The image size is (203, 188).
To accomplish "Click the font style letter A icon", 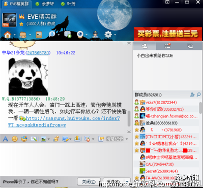I will [x=6, y=139].
